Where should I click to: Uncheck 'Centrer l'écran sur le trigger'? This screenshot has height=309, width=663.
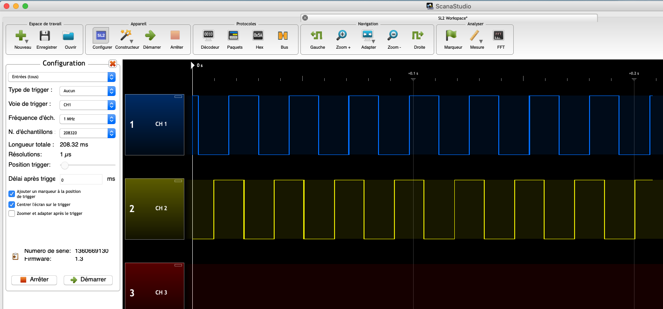pos(12,205)
